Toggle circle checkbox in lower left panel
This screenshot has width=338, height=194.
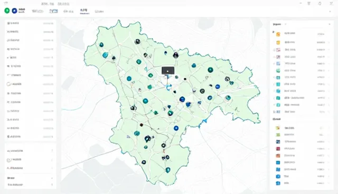pyautogui.click(x=9, y=160)
